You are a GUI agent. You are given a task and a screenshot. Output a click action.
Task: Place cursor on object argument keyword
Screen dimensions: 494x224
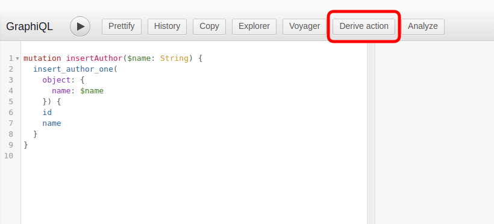point(57,80)
